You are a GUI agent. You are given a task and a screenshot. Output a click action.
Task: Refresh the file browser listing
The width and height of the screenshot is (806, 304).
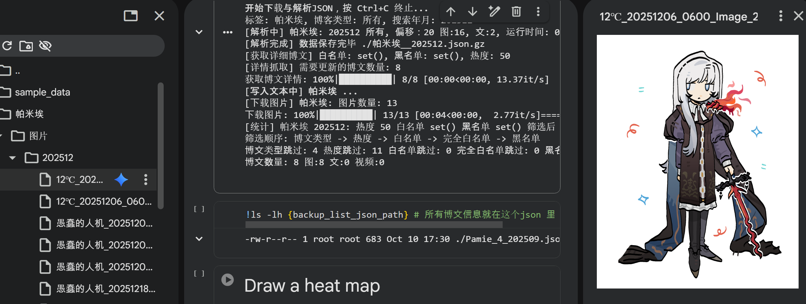(x=7, y=46)
